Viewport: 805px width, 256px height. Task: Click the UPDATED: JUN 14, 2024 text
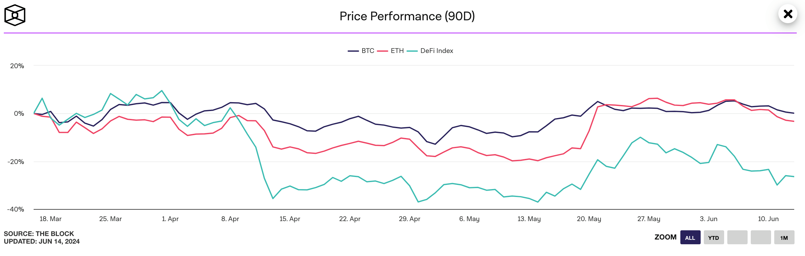click(x=42, y=241)
